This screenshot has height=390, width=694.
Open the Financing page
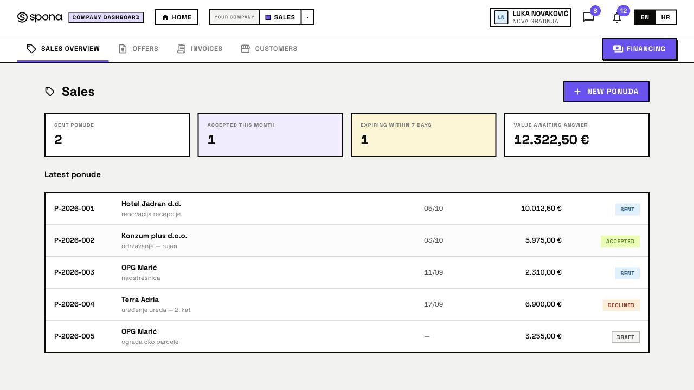(639, 49)
